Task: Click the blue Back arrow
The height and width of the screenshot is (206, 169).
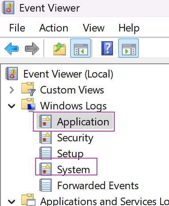Action: coord(12,48)
